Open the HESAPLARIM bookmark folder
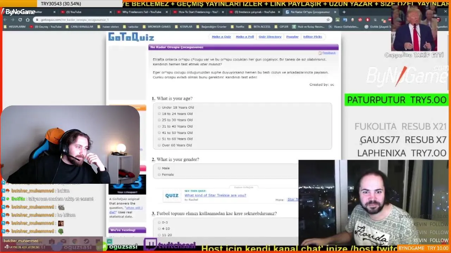Screen dimensions: 451x253 [15, 27]
